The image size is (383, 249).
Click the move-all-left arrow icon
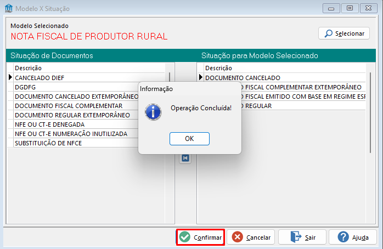click(185, 158)
